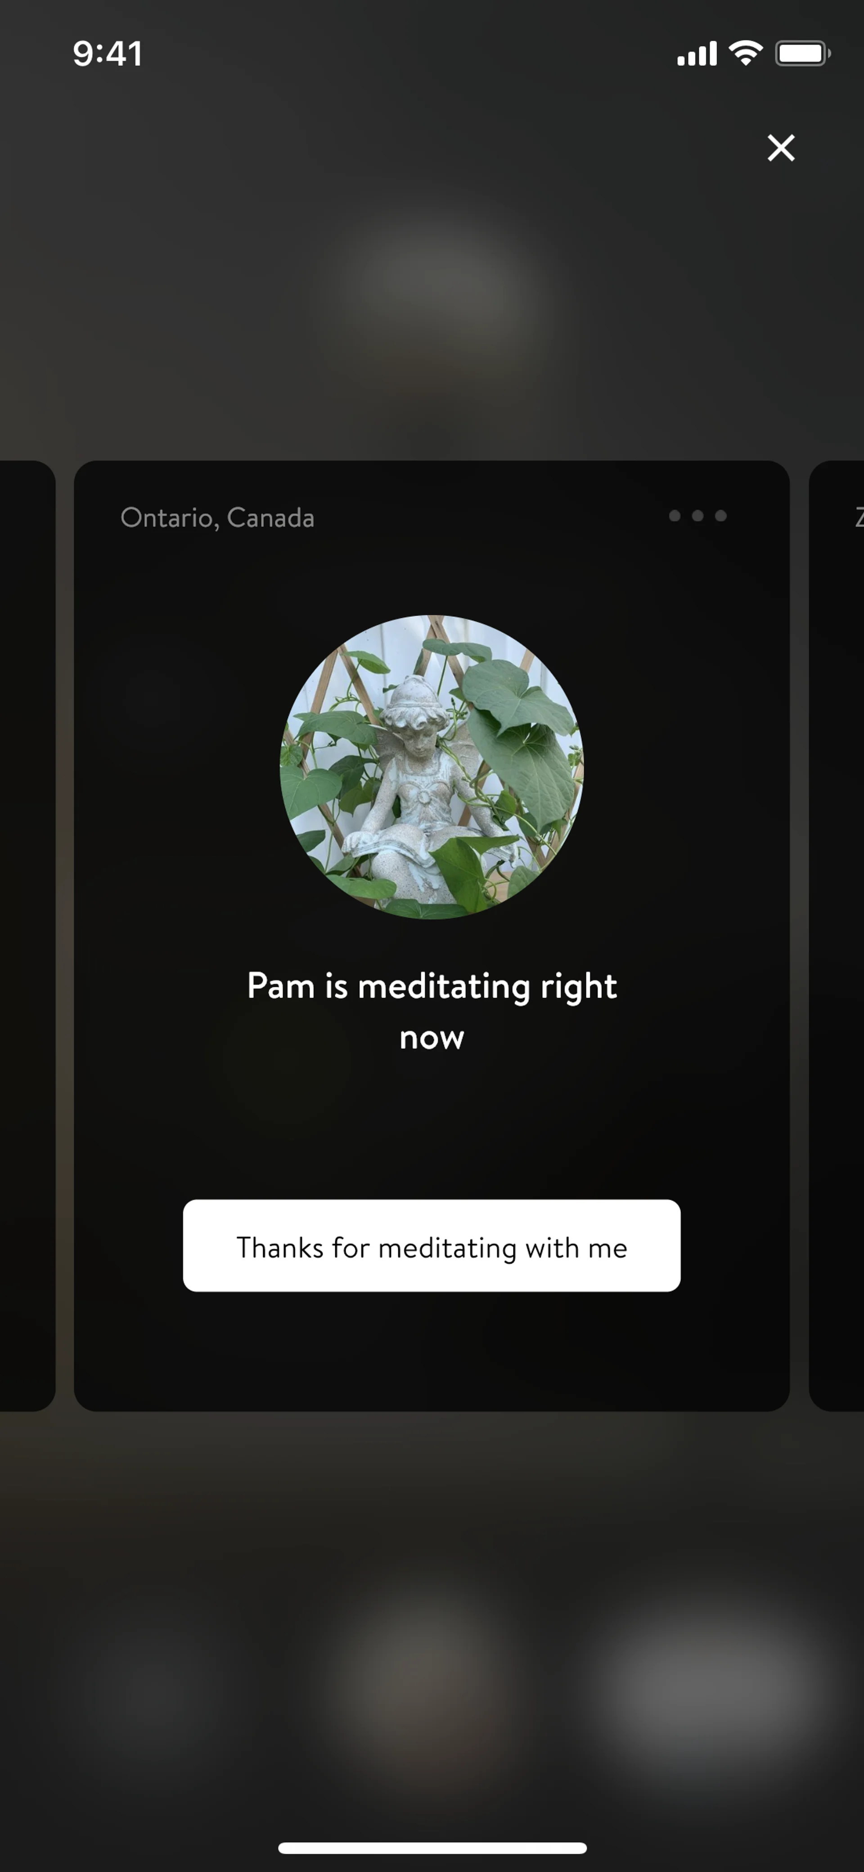This screenshot has width=864, height=1872.
Task: Close the meditating-now overlay with the X
Action: tap(781, 148)
